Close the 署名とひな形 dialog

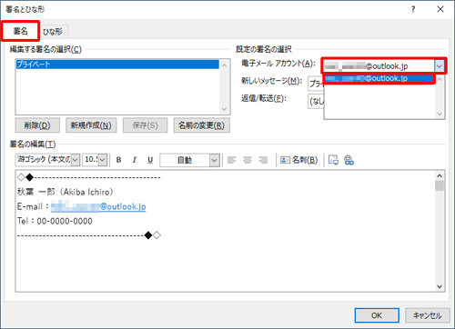pyautogui.click(x=440, y=9)
